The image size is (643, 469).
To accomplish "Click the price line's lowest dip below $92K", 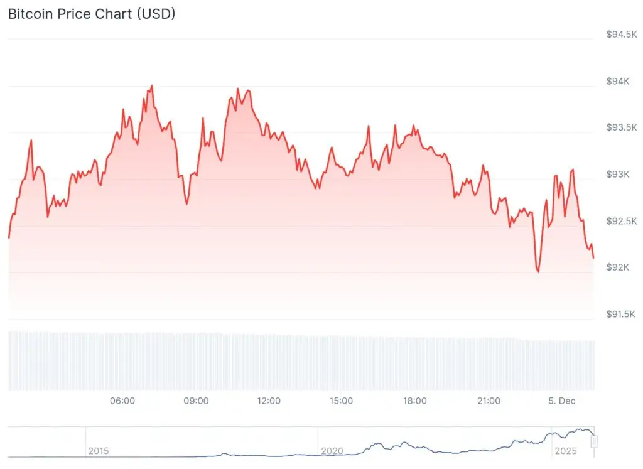I will pyautogui.click(x=538, y=272).
